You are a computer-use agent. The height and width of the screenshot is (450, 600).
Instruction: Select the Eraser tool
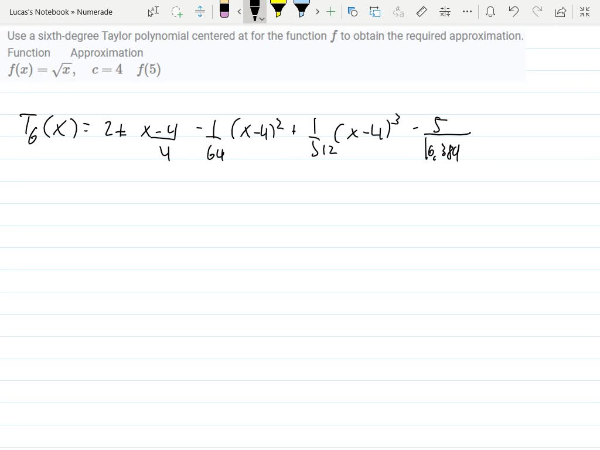(225, 11)
